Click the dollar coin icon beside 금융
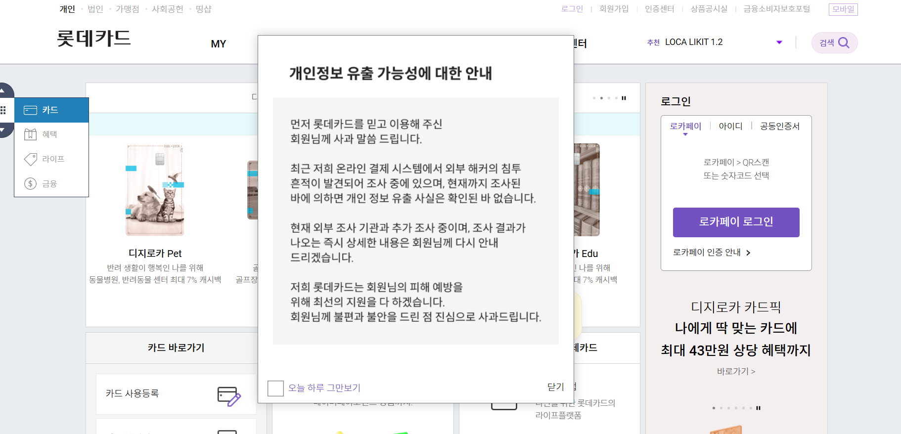 (x=31, y=184)
